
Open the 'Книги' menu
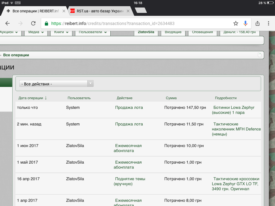click(x=61, y=32)
